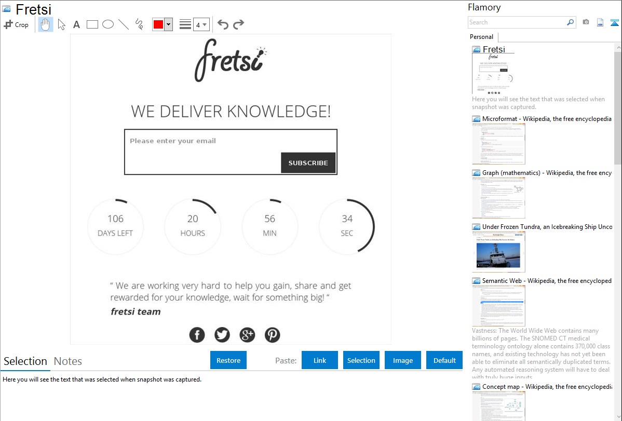Click the "34 SEC" countdown circle
The height and width of the screenshot is (421, 622).
[347, 226]
